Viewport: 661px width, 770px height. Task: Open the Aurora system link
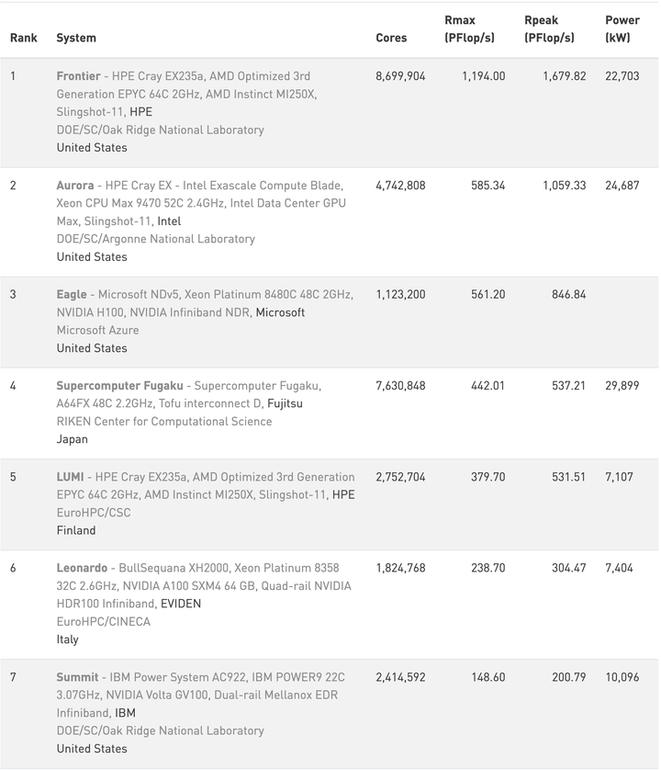point(75,185)
